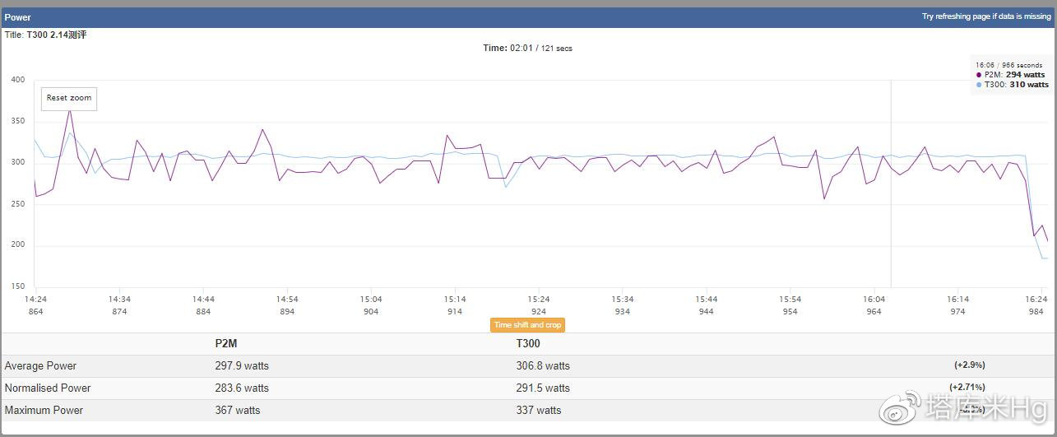Click the 15:24 x-axis time label
Viewport: 1057px width, 437px height.
pyautogui.click(x=539, y=300)
